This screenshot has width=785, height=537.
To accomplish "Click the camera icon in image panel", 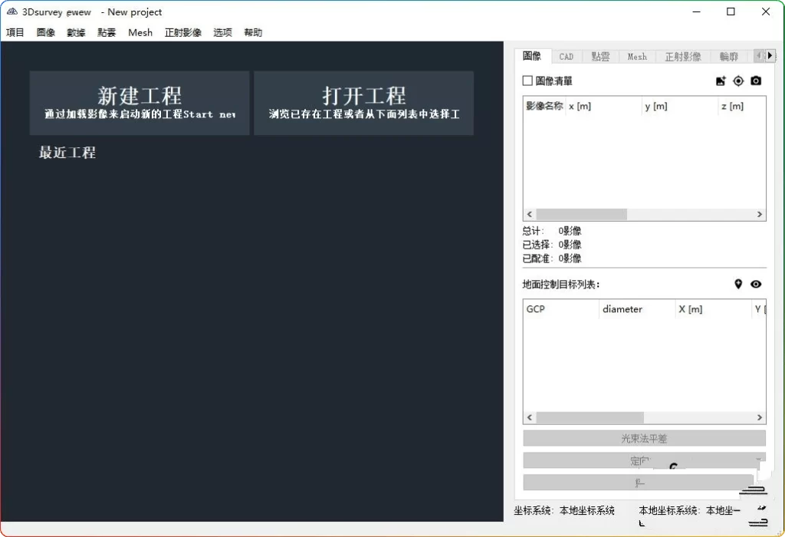I will click(x=756, y=81).
